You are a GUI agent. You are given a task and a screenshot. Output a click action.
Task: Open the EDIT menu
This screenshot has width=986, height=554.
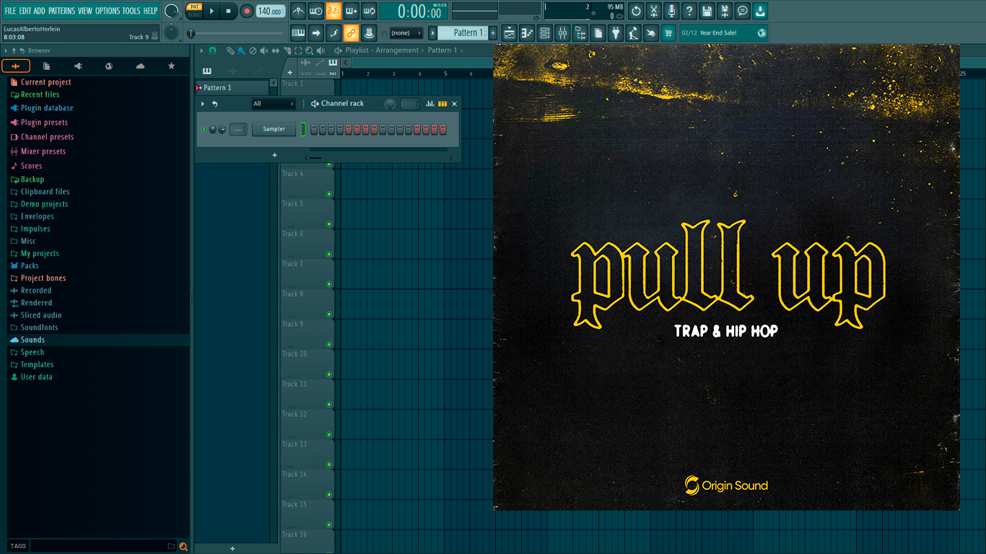click(25, 11)
